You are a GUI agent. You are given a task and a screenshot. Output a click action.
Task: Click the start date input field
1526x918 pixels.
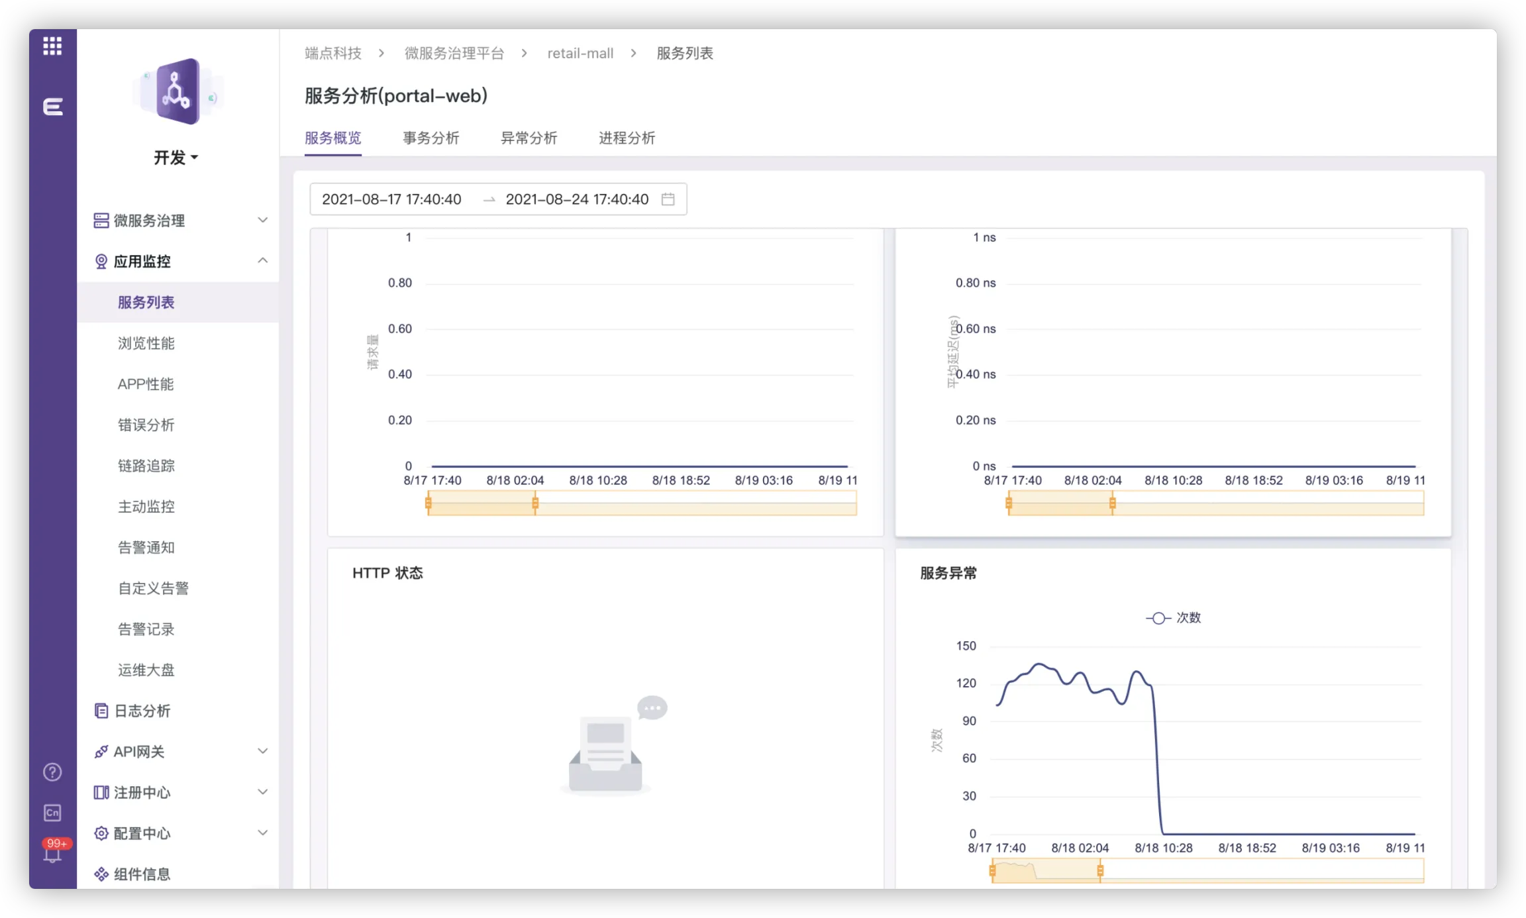[391, 199]
